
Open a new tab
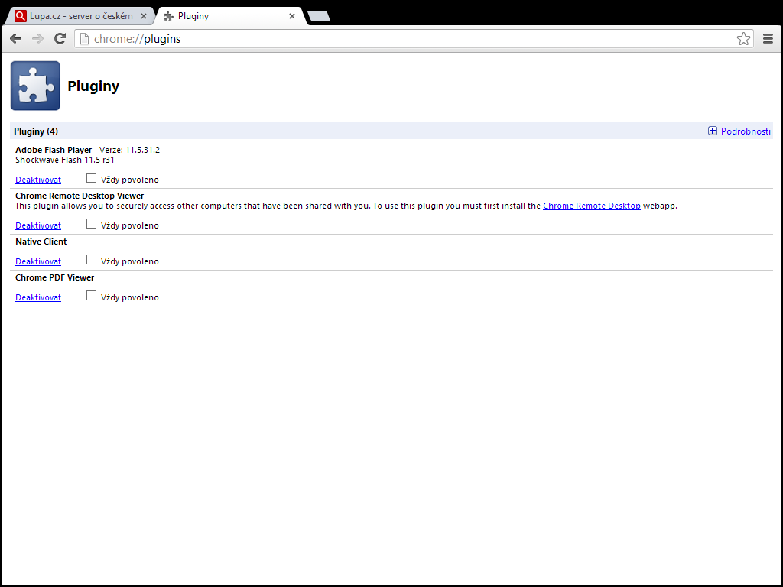[319, 17]
